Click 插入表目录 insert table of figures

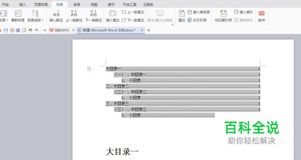click(199, 12)
